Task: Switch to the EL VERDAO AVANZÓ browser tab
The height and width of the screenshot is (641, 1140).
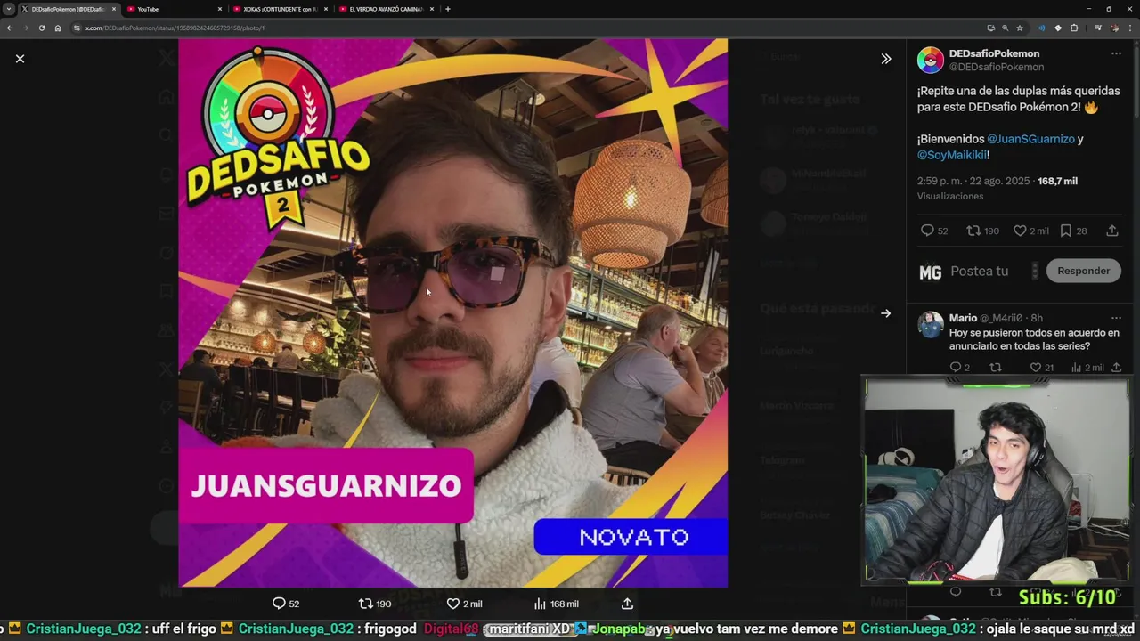Action: 385,9
